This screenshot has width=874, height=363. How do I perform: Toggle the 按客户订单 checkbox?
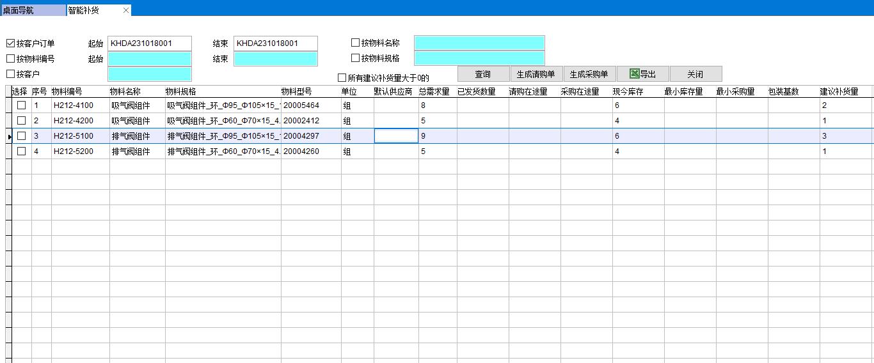[x=10, y=43]
